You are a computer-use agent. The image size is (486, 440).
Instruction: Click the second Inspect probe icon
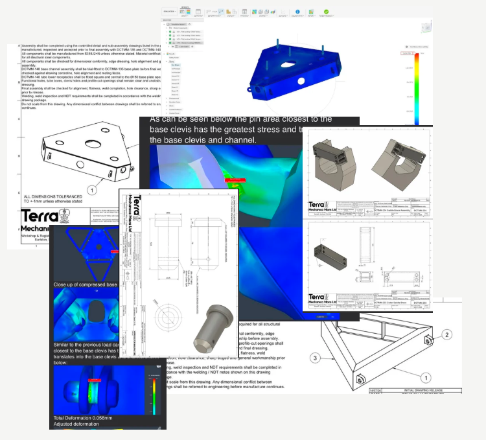pyautogui.click(x=260, y=12)
